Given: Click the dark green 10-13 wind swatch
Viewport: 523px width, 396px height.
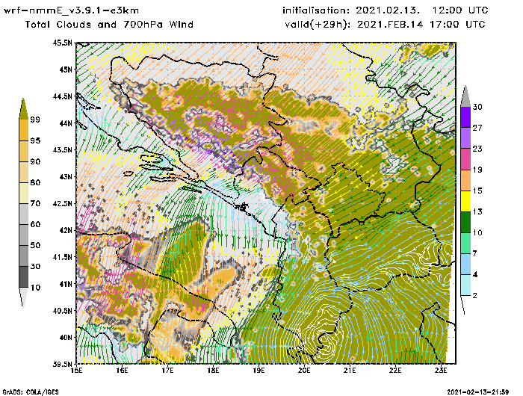Looking at the screenshot, I should tap(465, 222).
